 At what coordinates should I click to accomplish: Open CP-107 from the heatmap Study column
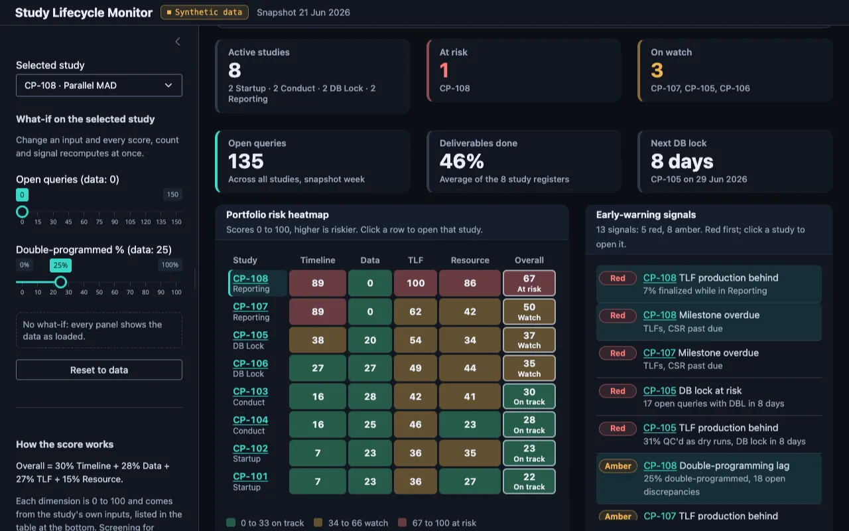[251, 307]
